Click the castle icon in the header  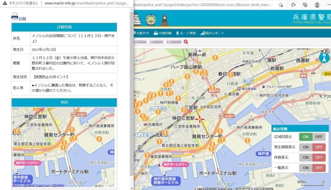137,20
